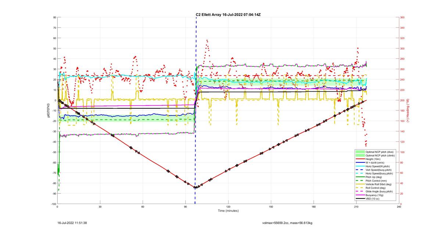Select the left axis label "p6370743"
Screen dimensions: 441x229
48,110
